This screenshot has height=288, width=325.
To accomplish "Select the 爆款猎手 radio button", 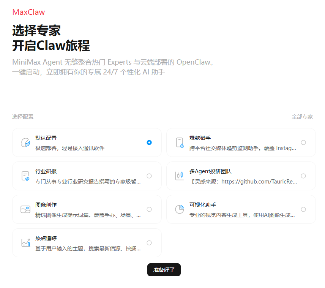I will tap(303, 142).
